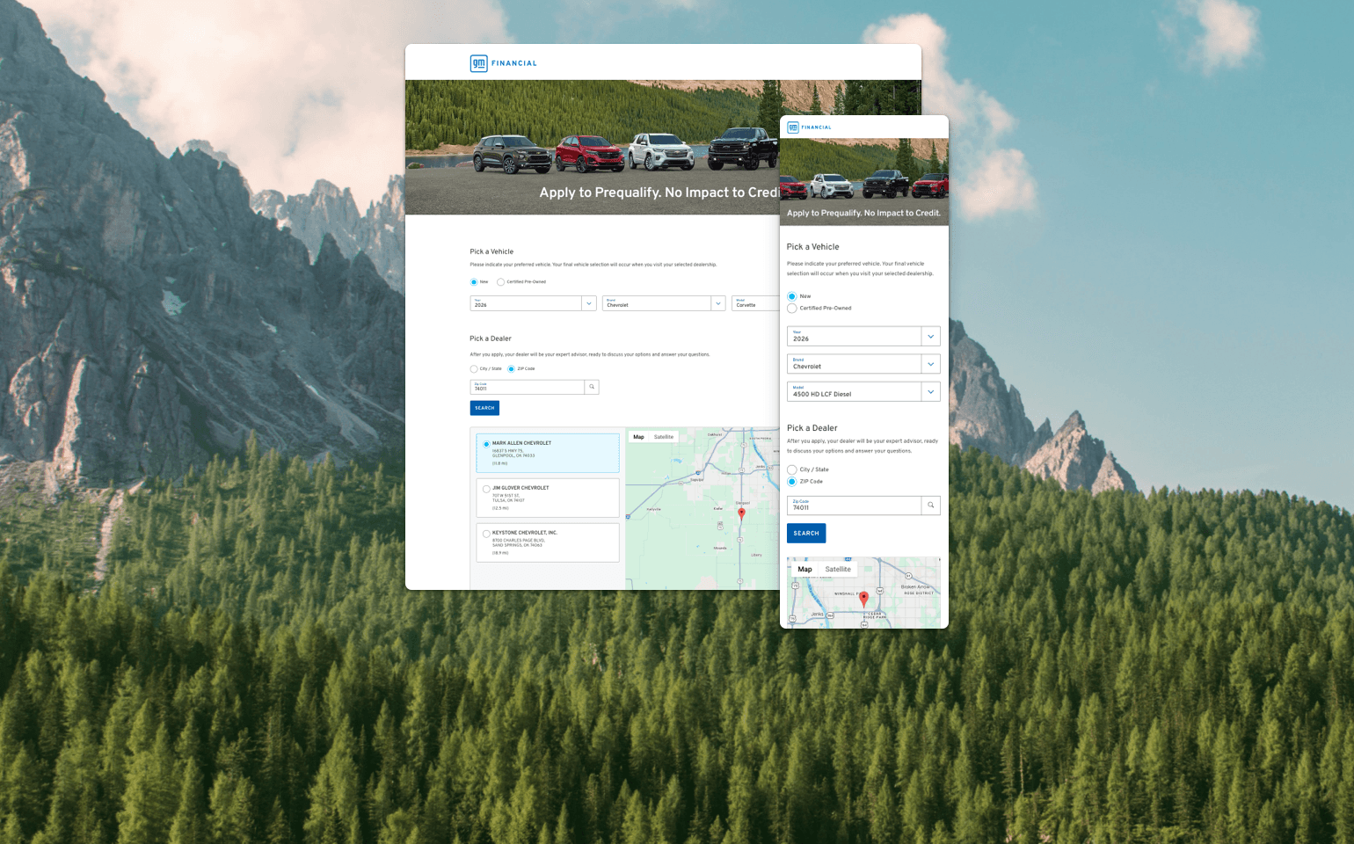Switch to Map tab on mobile map
This screenshot has height=844, width=1354.
tap(804, 569)
